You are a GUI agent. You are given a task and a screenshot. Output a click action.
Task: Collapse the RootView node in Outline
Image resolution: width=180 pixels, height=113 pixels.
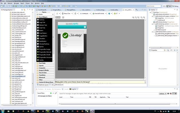coord(150,12)
